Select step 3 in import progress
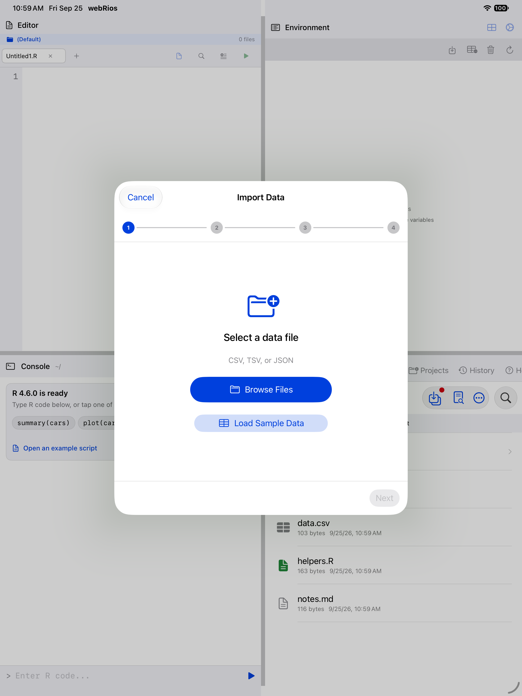The width and height of the screenshot is (522, 696). coord(305,228)
